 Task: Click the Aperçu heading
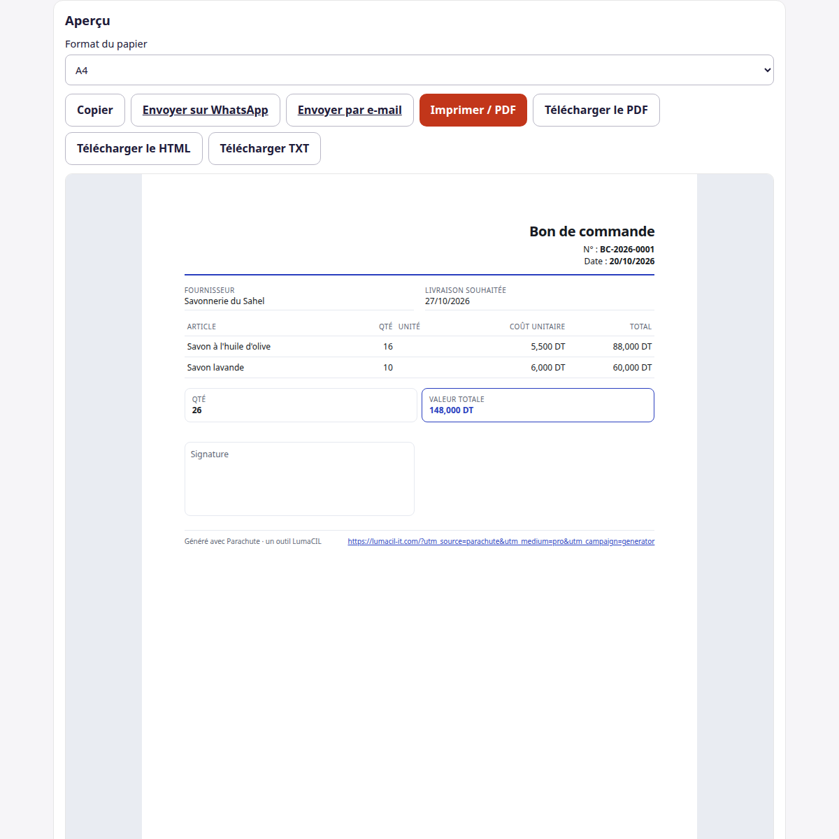[87, 21]
